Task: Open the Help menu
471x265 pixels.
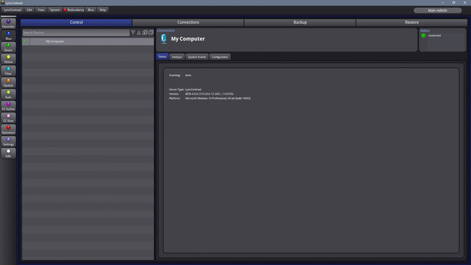Action: (103, 10)
